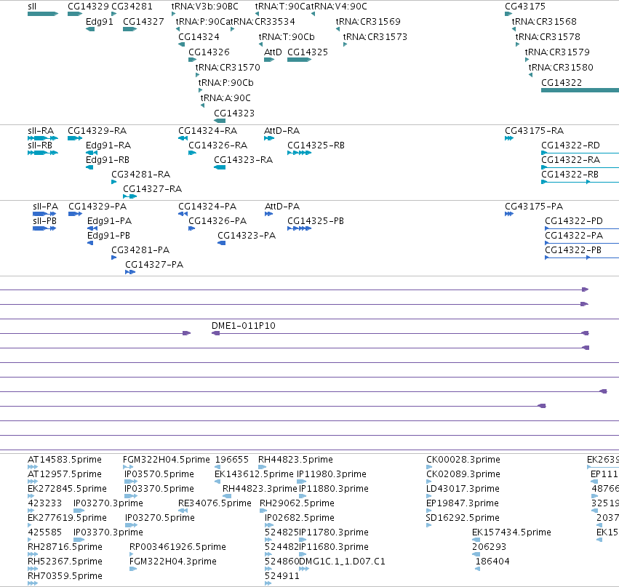Image resolution: width=619 pixels, height=587 pixels.
Task: Click cDNA EK157434.5prime
Action: pyautogui.click(x=476, y=540)
